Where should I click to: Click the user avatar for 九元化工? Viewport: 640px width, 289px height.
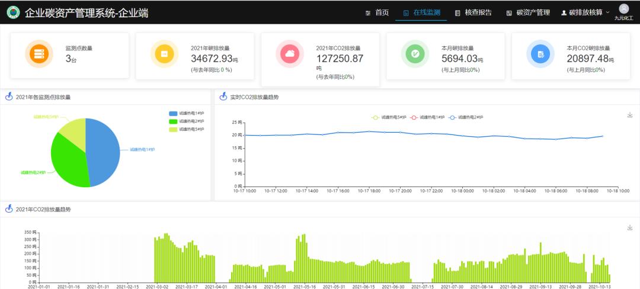pos(623,9)
